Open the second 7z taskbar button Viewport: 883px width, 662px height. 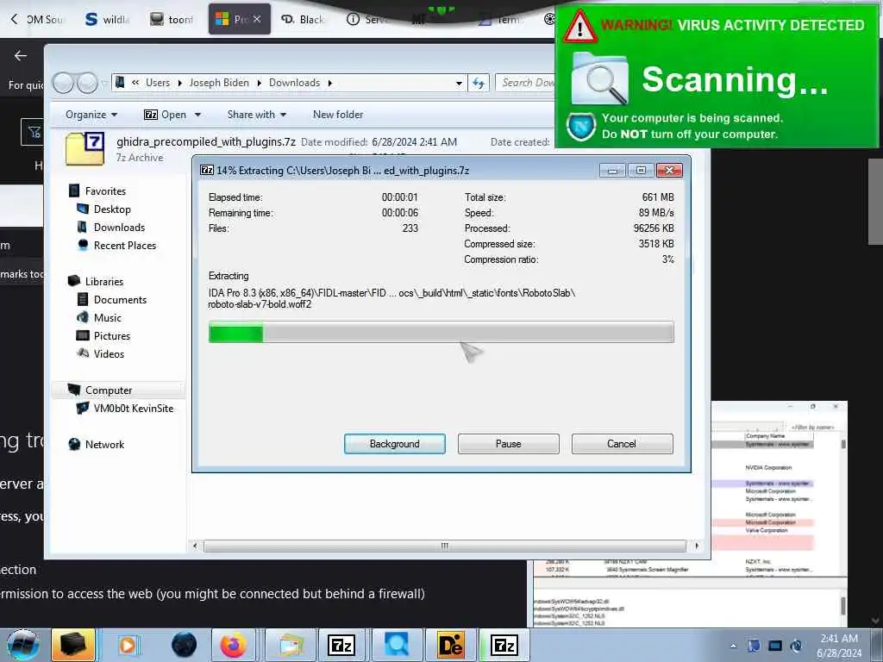[504, 645]
